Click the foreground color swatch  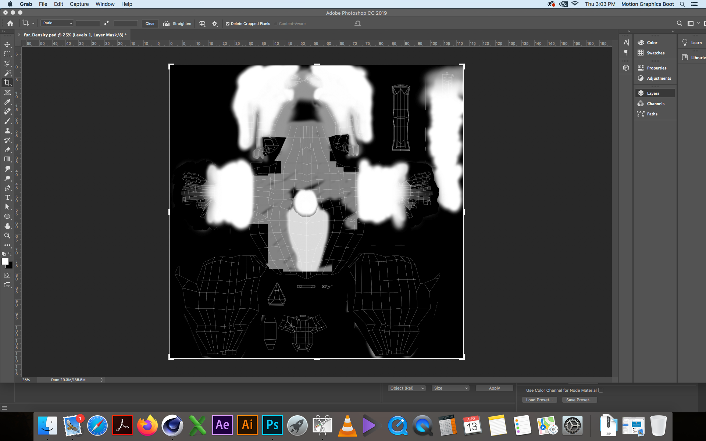pyautogui.click(x=5, y=261)
